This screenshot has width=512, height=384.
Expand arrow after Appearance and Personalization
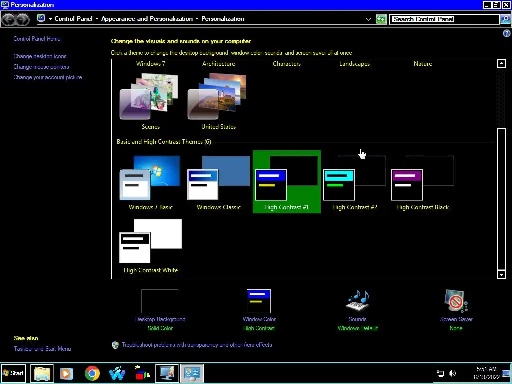(x=197, y=19)
